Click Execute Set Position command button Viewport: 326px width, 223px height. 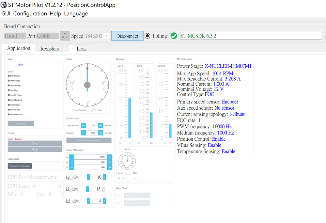89,140
